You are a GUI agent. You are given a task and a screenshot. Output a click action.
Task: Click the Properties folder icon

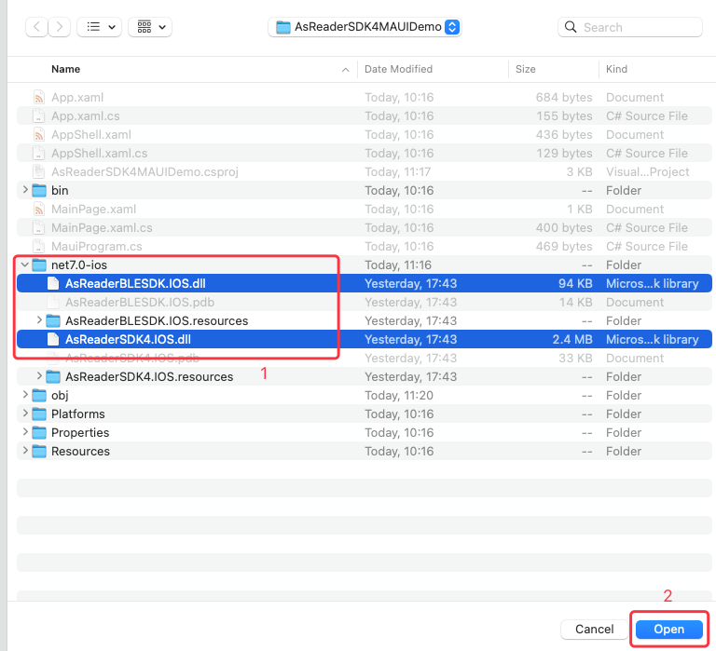click(39, 433)
